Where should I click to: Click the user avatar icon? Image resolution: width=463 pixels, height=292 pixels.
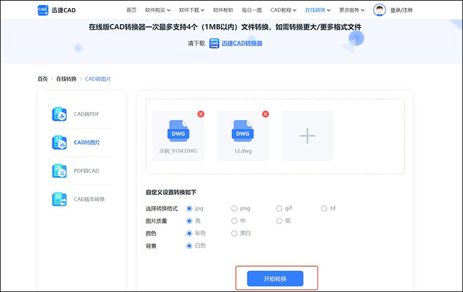click(379, 10)
